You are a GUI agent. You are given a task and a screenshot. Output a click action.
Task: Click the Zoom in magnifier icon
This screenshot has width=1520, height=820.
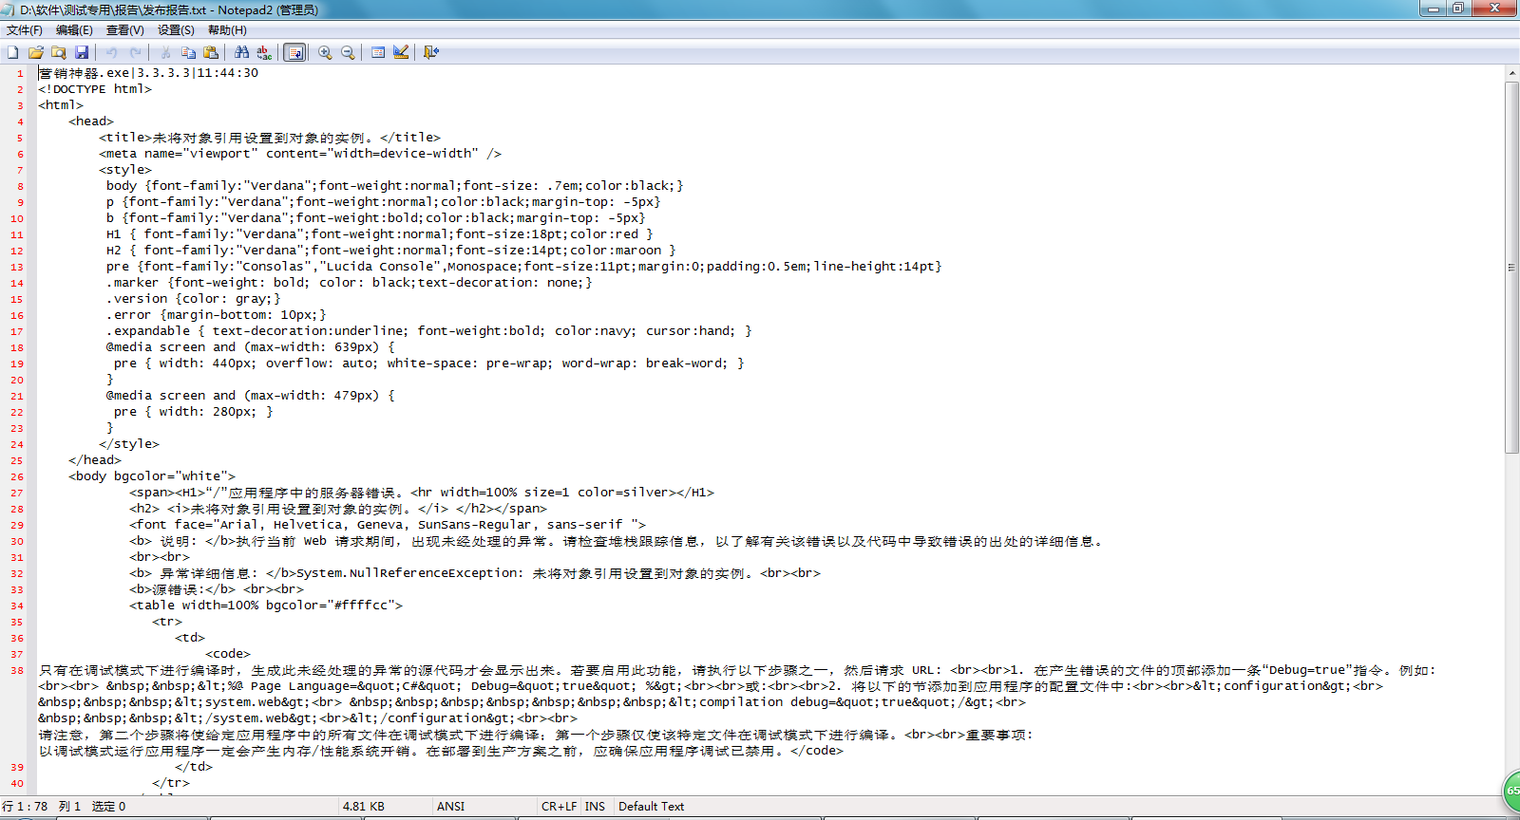tap(325, 52)
